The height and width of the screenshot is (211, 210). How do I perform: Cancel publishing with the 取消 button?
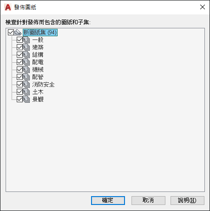coord(148,200)
